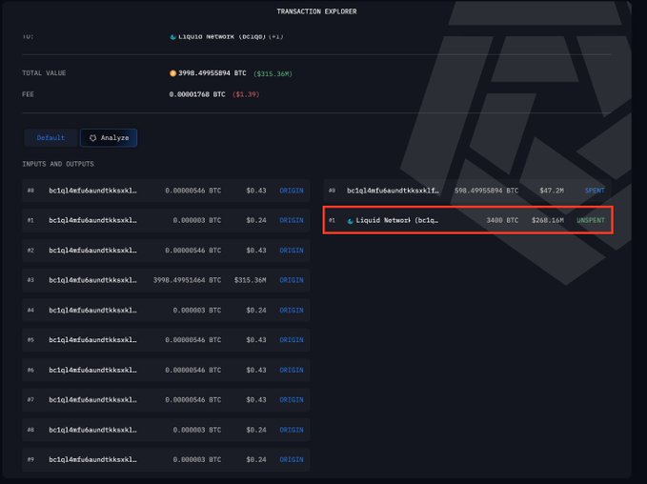This screenshot has height=484, width=647.
Task: Select the 598.49955894 BTC output amount
Action: (487, 191)
